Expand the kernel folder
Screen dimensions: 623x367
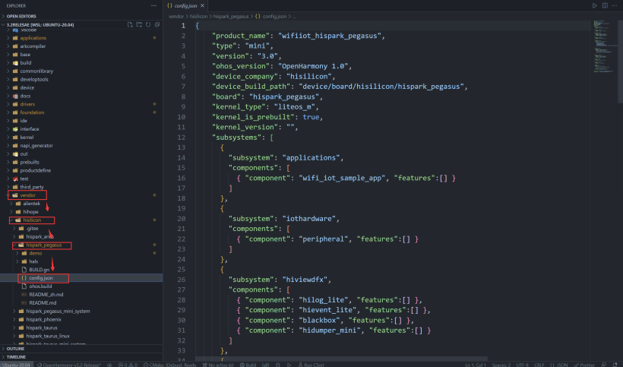(27, 138)
